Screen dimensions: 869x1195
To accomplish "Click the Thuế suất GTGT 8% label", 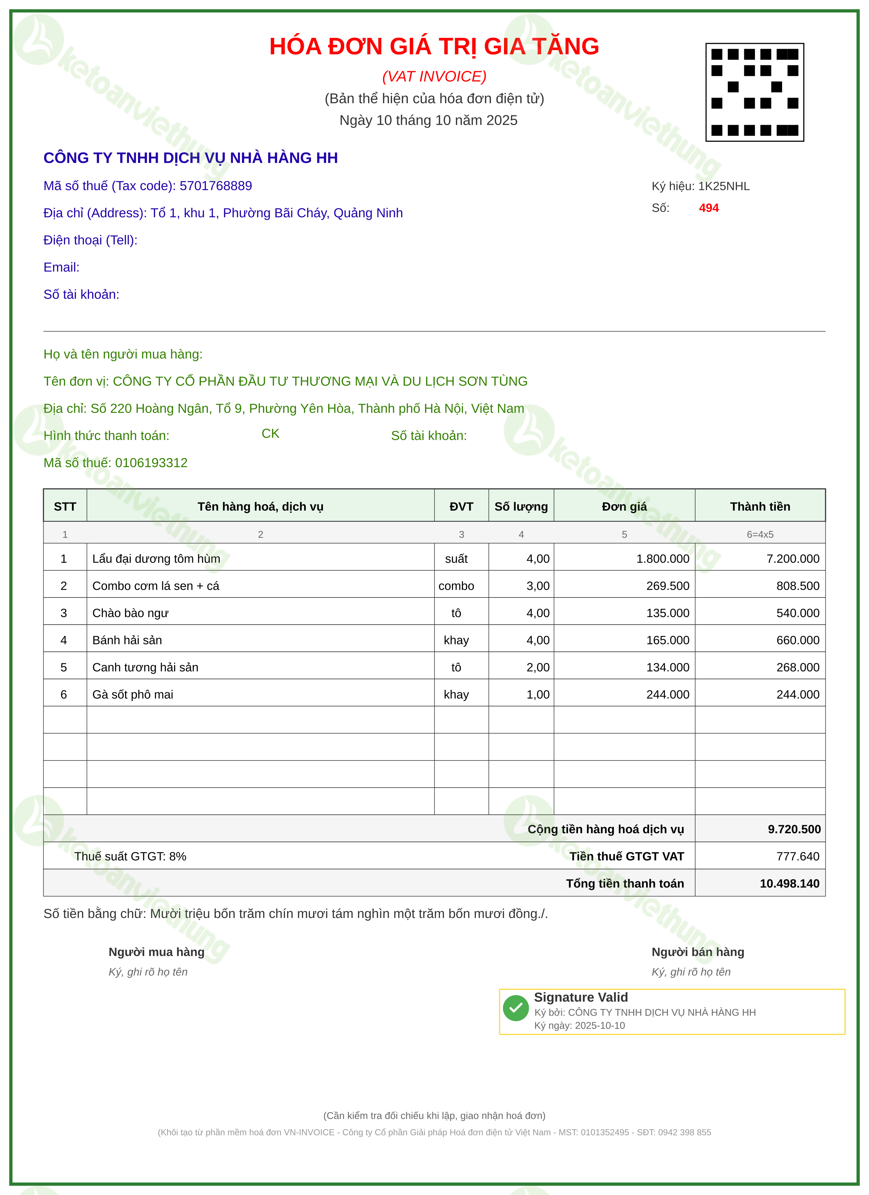I will coord(130,857).
